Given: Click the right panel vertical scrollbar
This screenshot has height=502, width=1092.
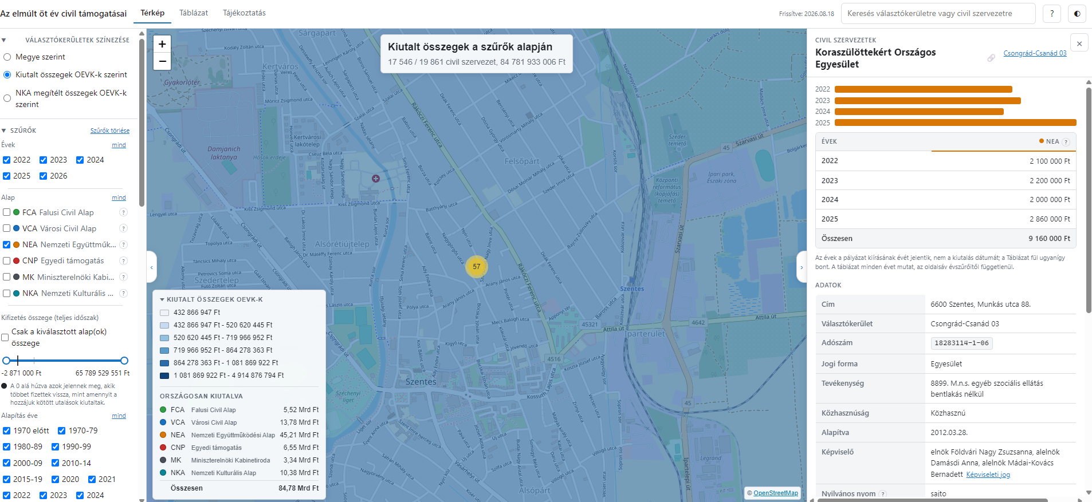Looking at the screenshot, I should point(1089,200).
